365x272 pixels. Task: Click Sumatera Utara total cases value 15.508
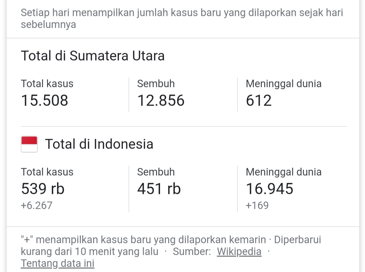point(45,100)
